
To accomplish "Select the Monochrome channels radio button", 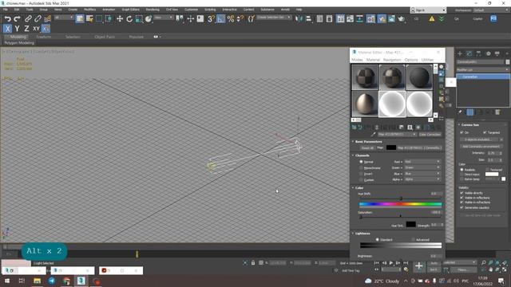I will tap(361, 167).
